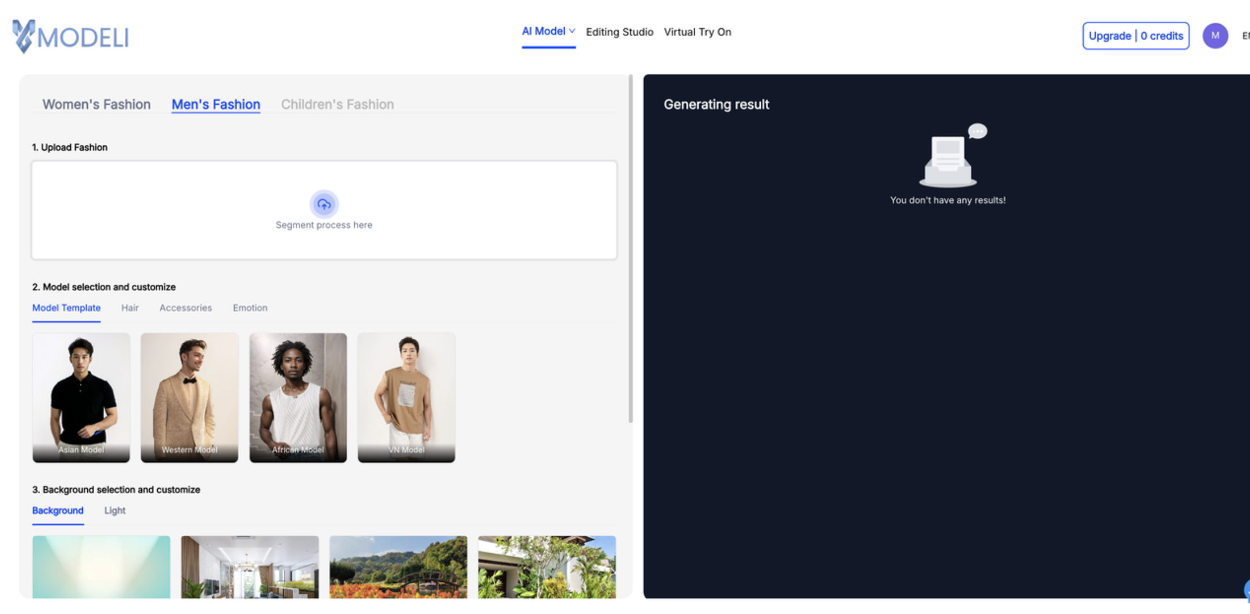Click the upload cloud icon in Segment process area
Screen dimensions: 1250x614
(x=324, y=204)
